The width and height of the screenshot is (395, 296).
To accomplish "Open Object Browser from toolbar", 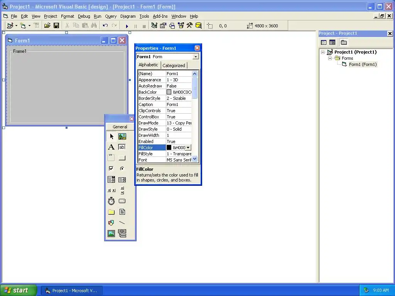I will click(181, 26).
